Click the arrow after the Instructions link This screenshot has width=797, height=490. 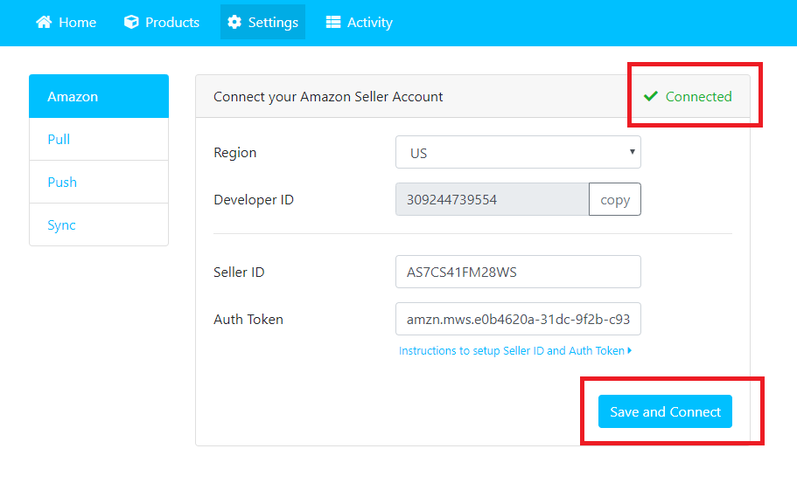pos(630,350)
